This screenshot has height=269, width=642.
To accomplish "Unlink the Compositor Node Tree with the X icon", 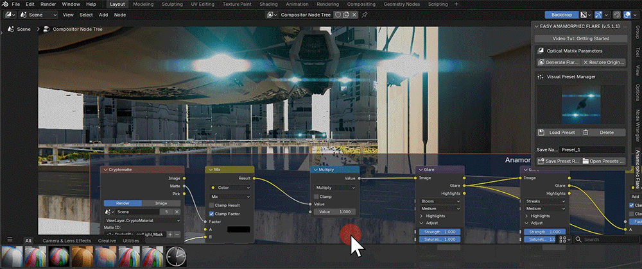I will coord(354,15).
